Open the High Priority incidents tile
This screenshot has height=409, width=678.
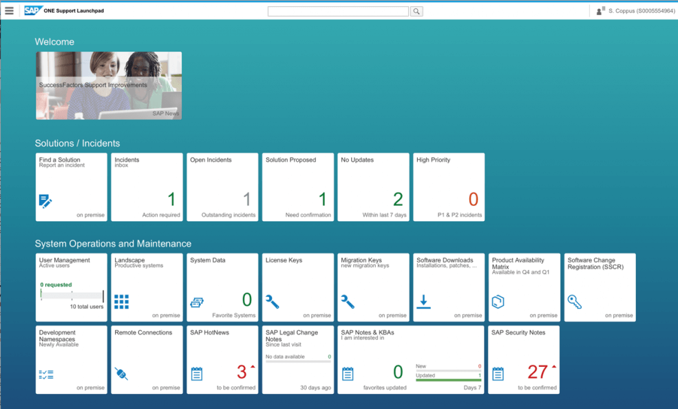(x=449, y=187)
